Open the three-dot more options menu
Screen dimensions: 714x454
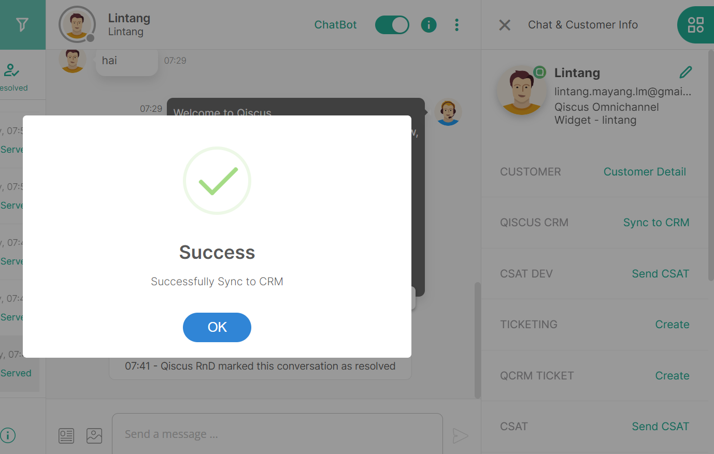(456, 25)
